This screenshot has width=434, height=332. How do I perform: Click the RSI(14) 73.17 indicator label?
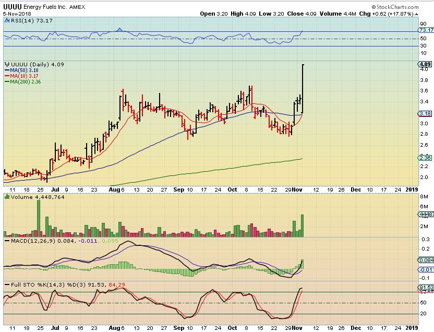(31, 20)
